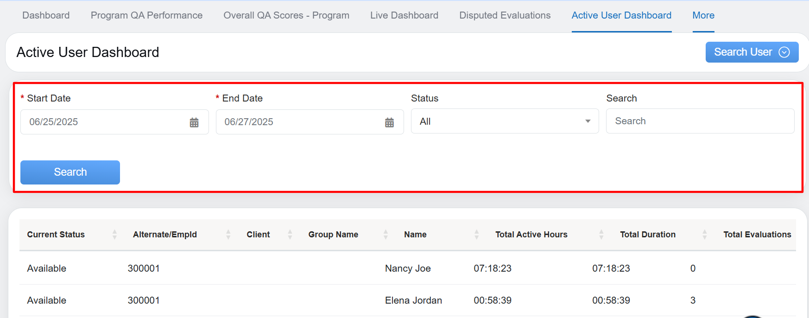Open the More tab menu
Viewport: 809px width, 318px height.
coord(703,15)
